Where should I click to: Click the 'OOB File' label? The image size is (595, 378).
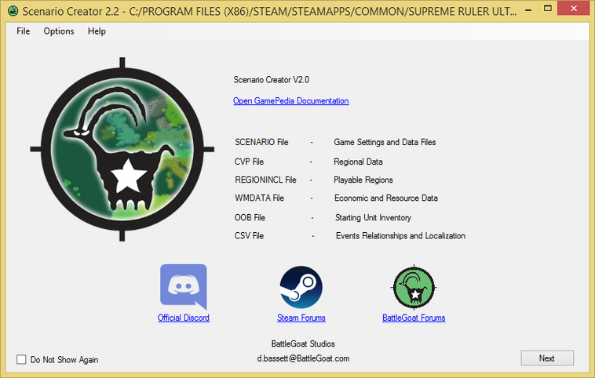(x=250, y=218)
